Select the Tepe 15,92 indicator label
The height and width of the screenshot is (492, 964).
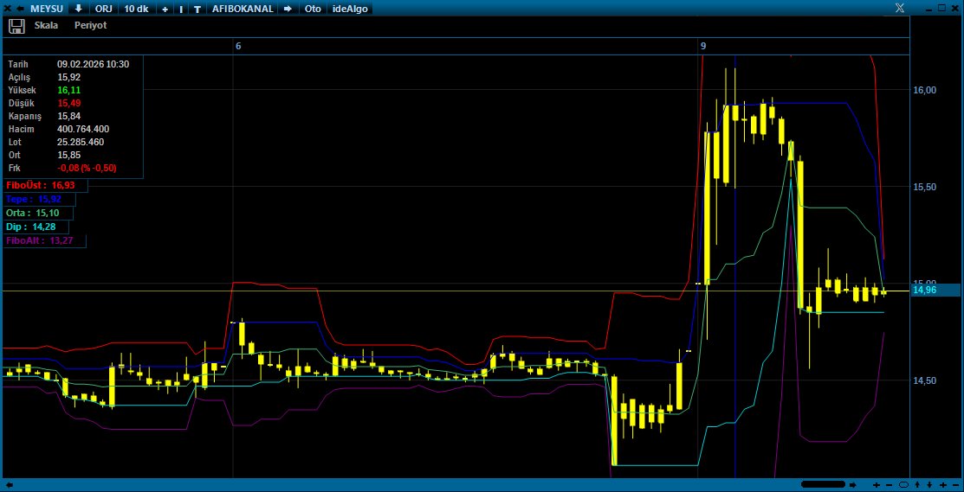(39, 200)
